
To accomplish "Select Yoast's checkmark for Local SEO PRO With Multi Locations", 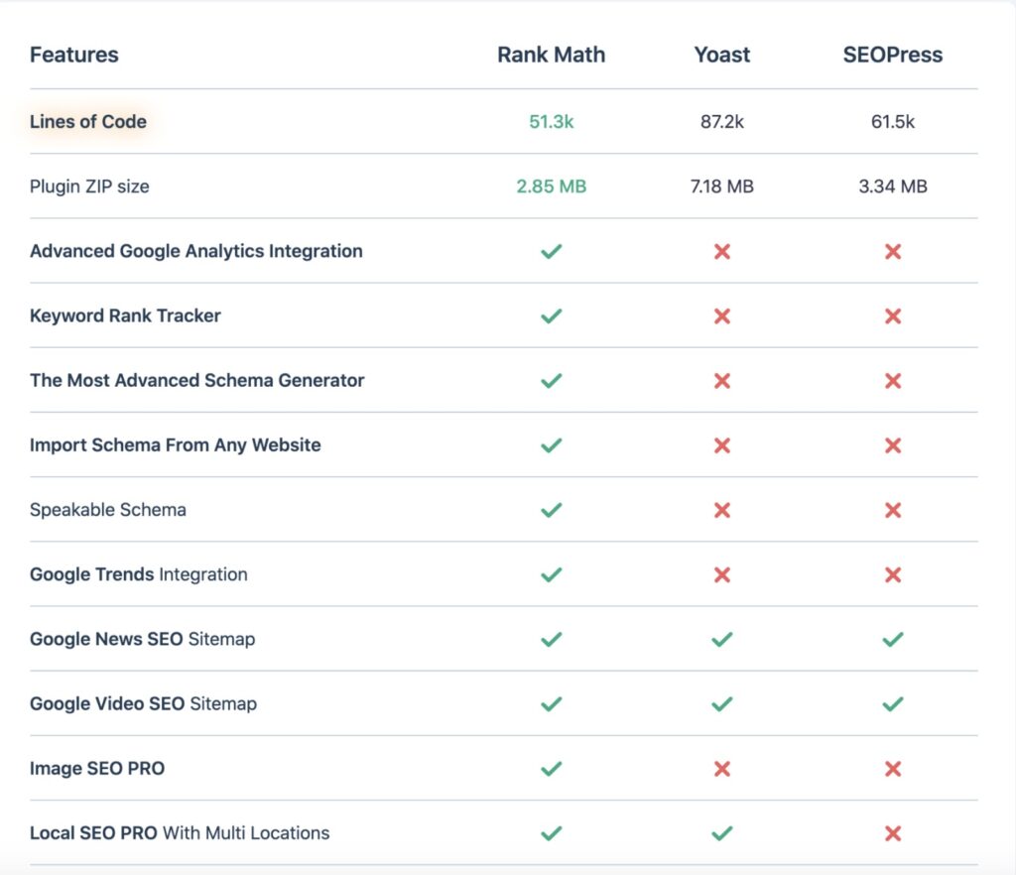I will click(722, 833).
